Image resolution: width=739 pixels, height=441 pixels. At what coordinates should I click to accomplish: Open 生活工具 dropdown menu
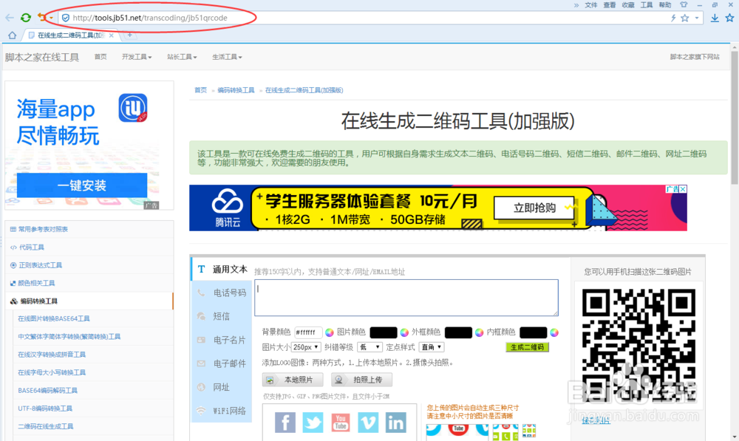click(x=227, y=57)
